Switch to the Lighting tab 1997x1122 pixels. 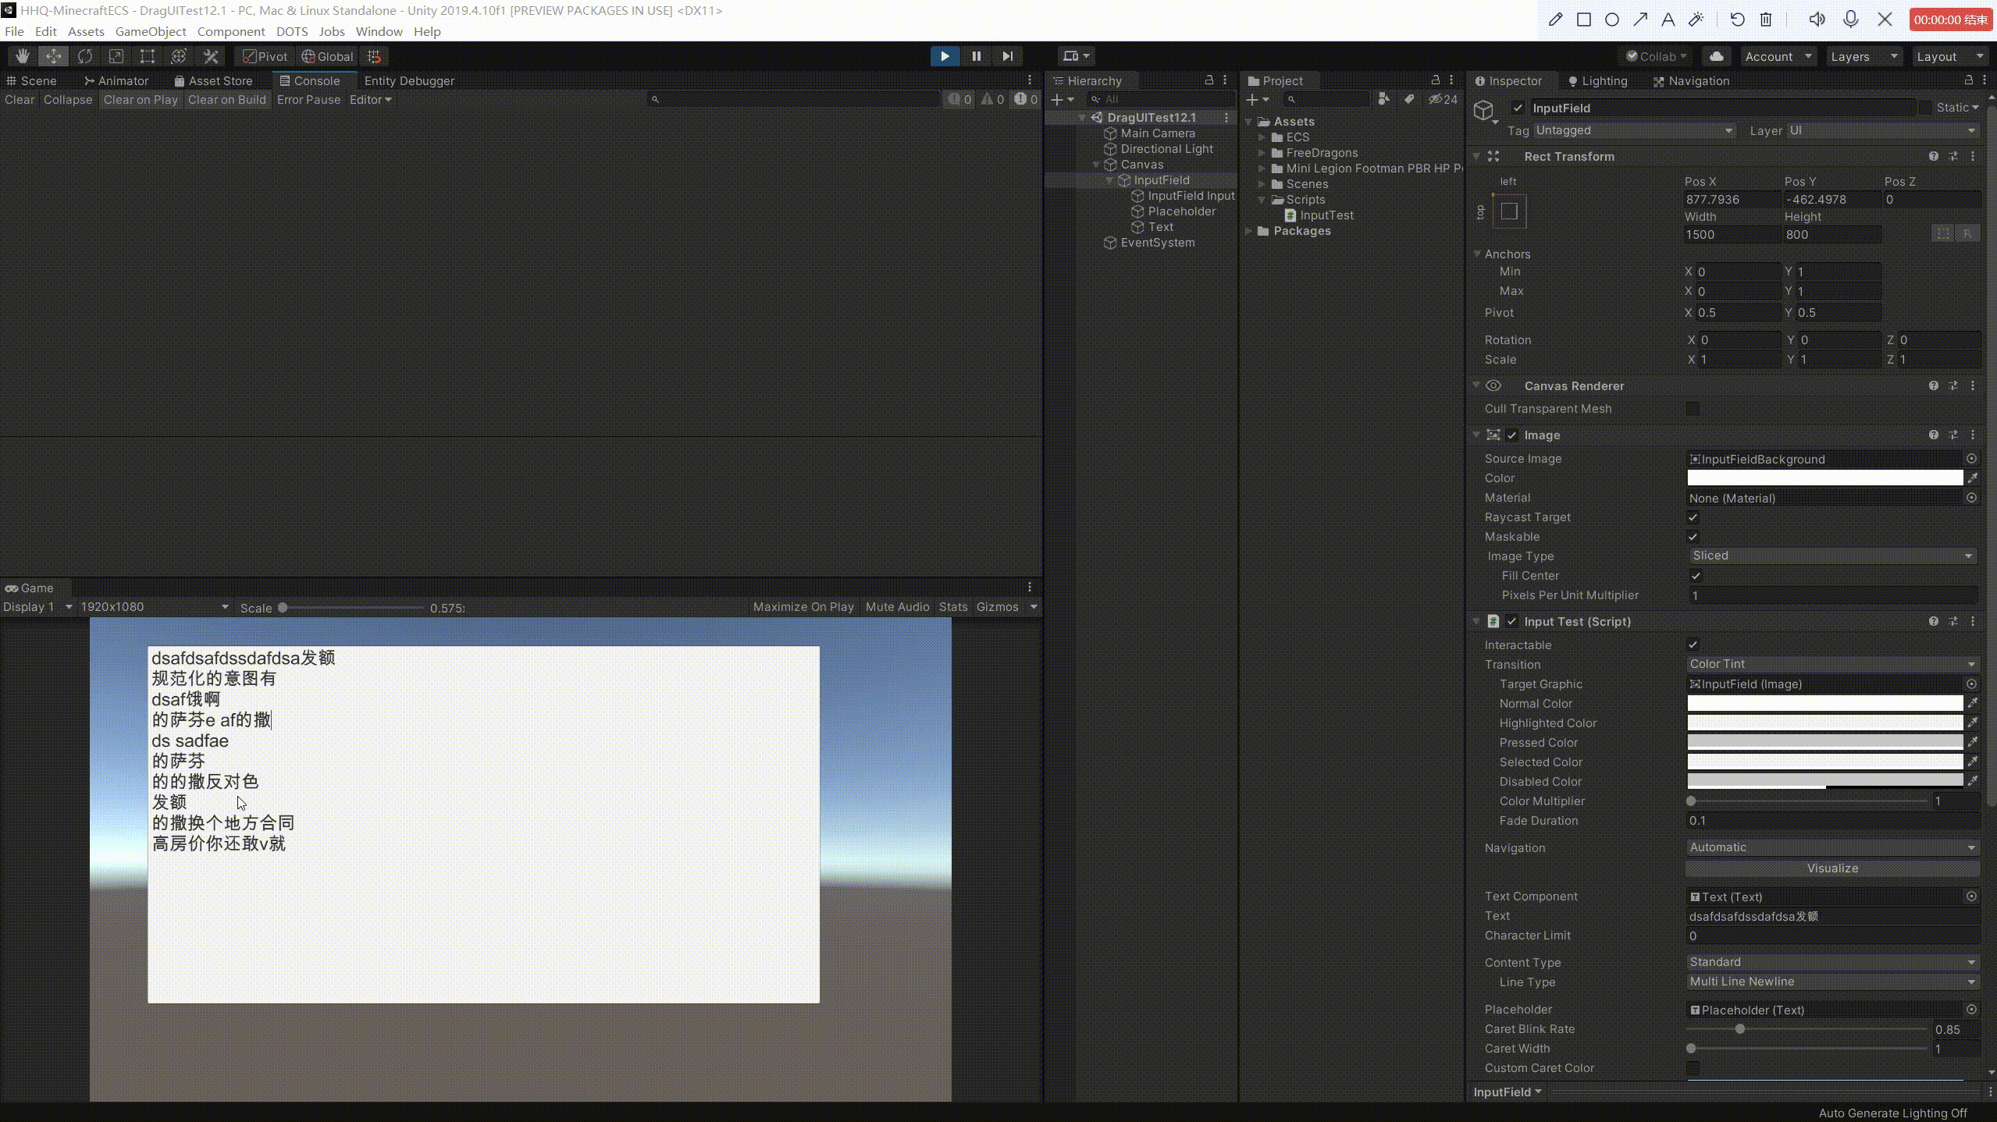[1597, 80]
